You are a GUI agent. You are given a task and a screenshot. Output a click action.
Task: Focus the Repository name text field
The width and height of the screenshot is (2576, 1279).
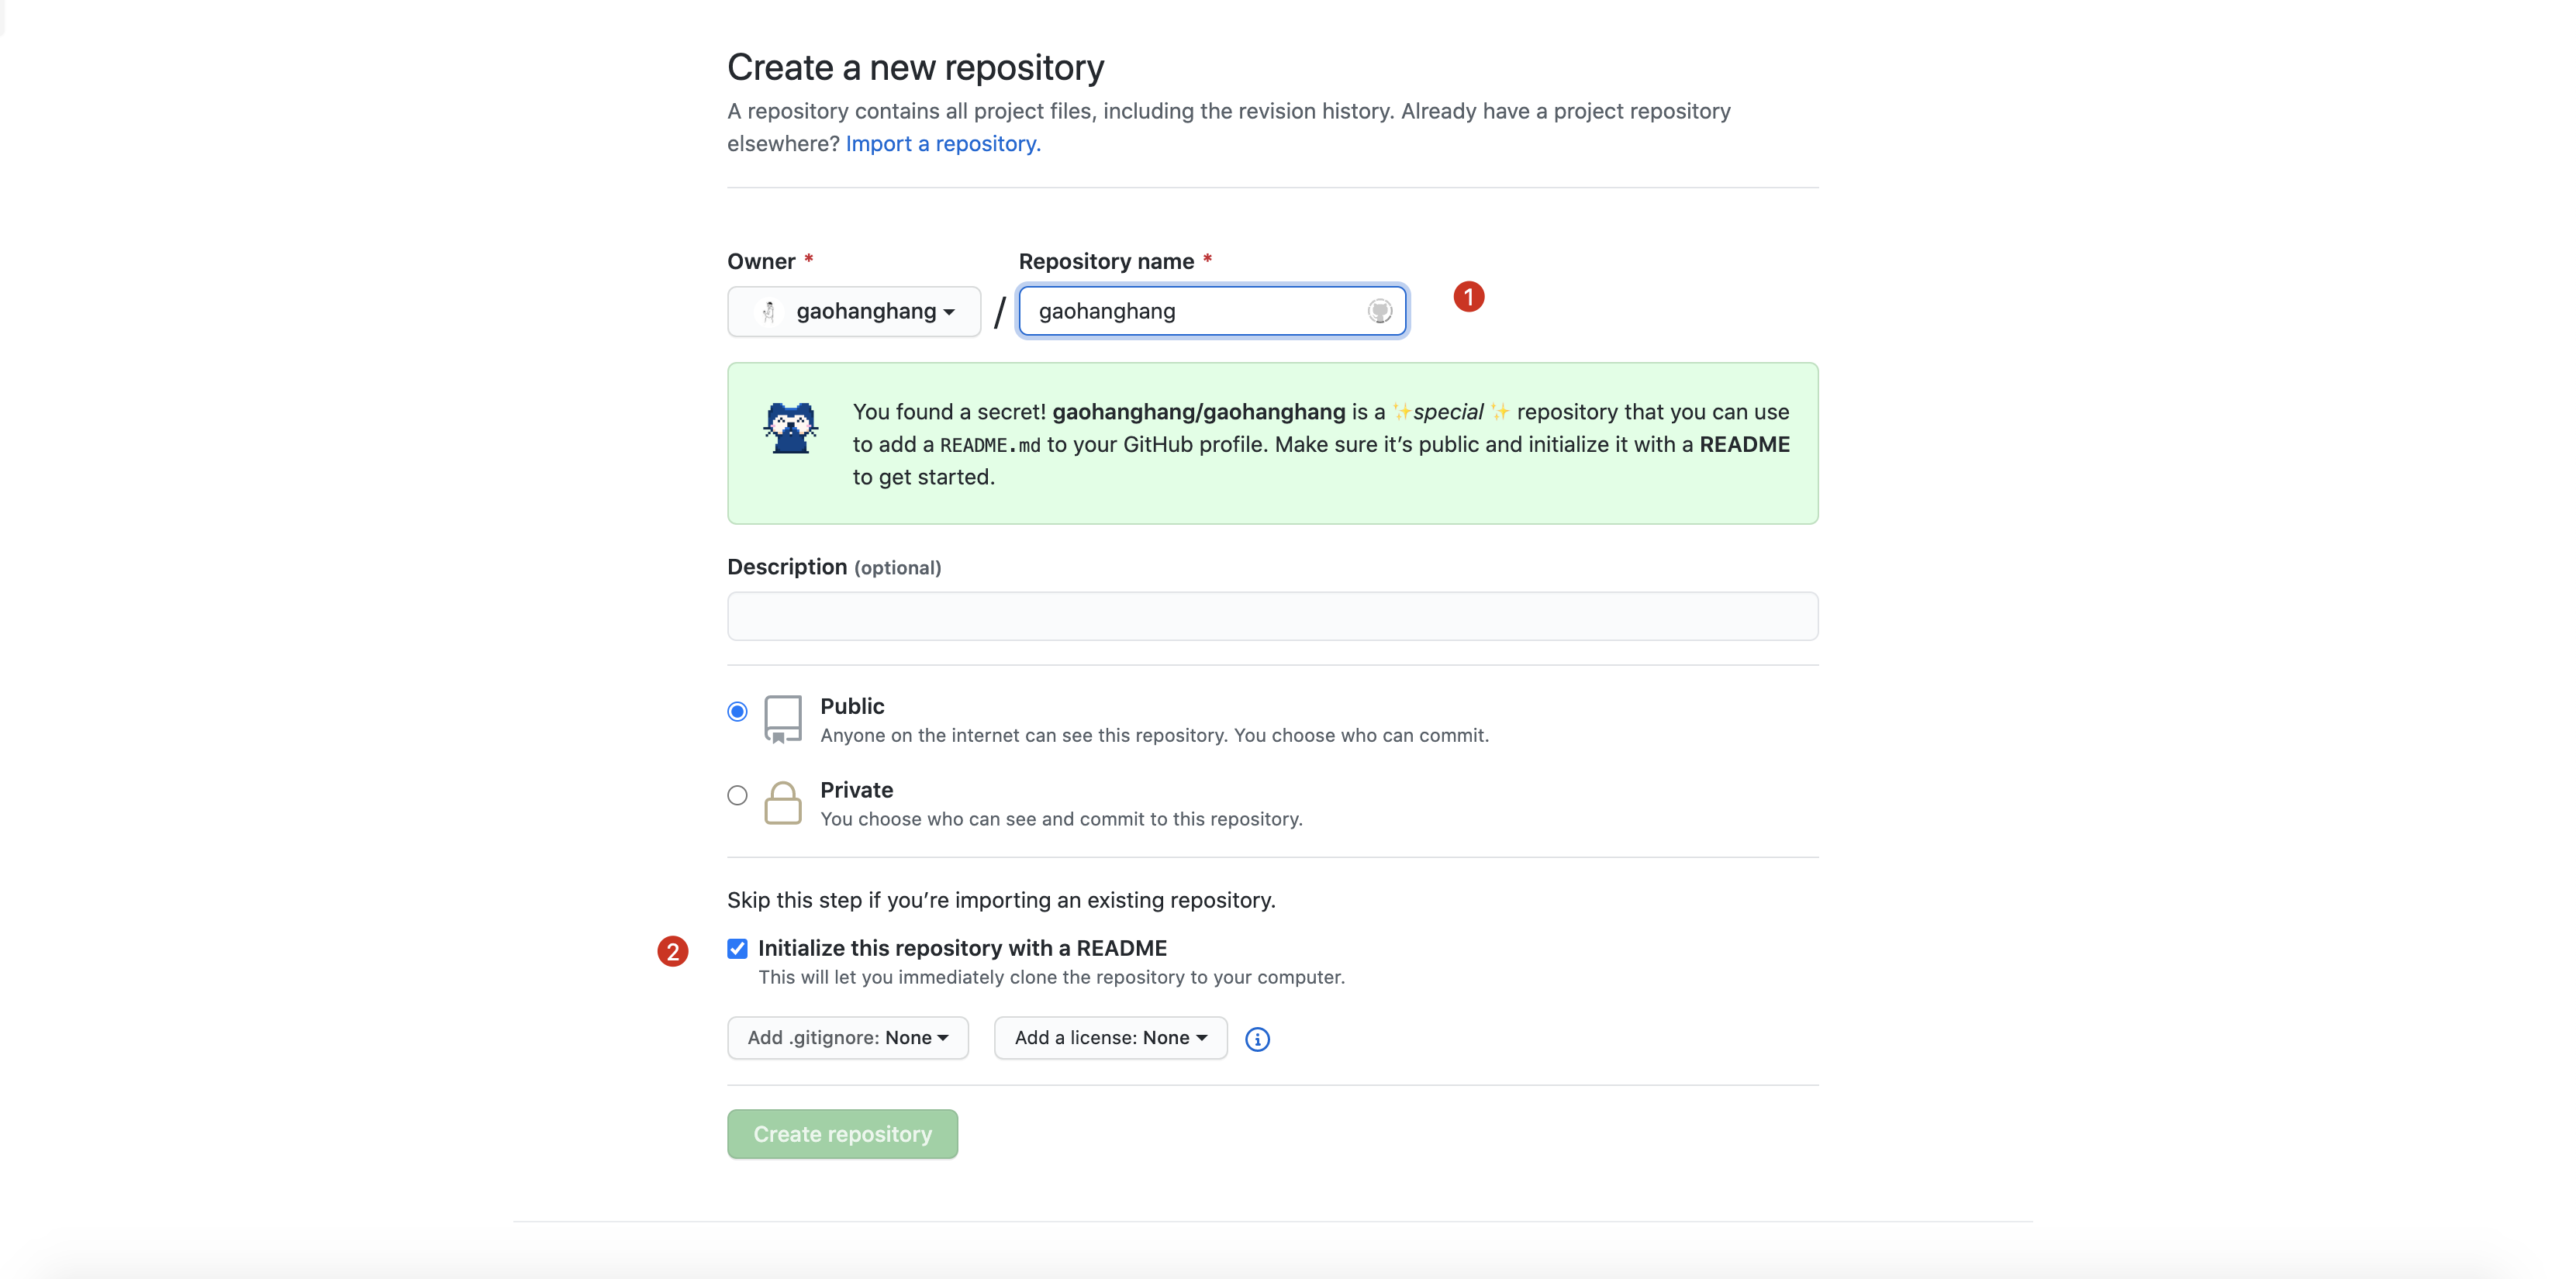point(1195,312)
